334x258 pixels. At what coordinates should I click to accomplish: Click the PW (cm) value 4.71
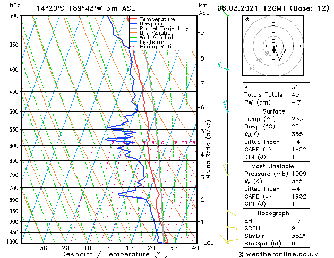tap(298, 102)
